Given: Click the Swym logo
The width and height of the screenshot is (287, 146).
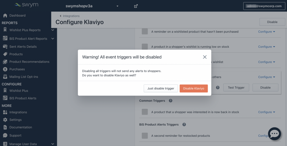Looking at the screenshot, I should (26, 5).
